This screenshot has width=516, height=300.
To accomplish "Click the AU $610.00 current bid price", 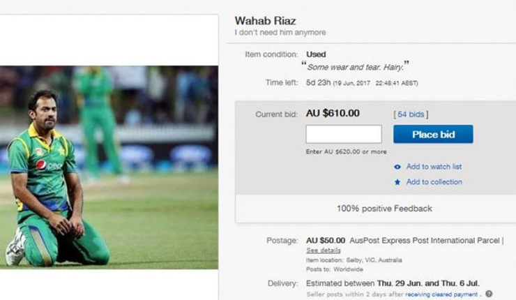I will 333,113.
